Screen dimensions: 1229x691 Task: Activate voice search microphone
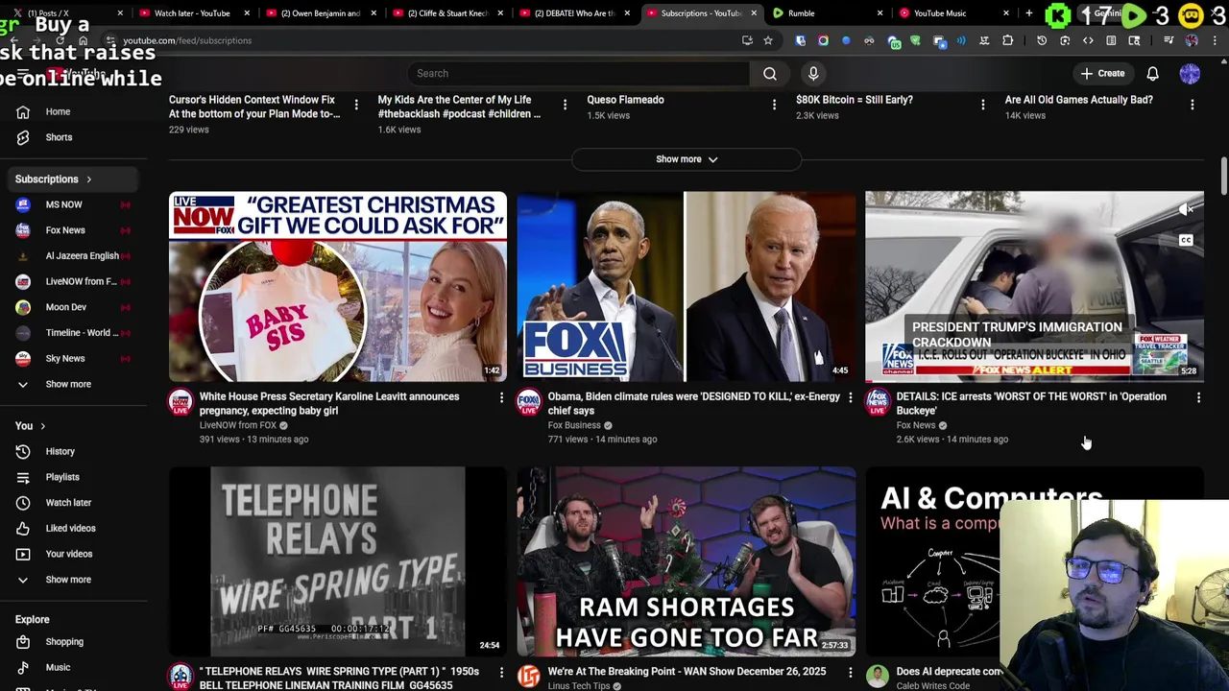813,73
